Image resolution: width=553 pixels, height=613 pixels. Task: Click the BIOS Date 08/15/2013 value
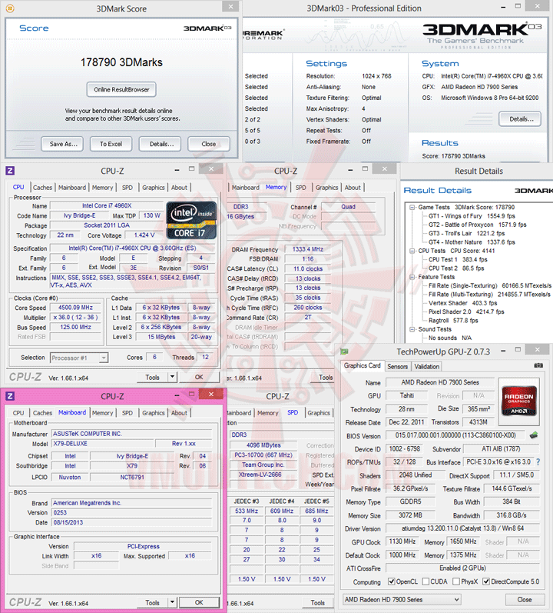pyautogui.click(x=132, y=522)
